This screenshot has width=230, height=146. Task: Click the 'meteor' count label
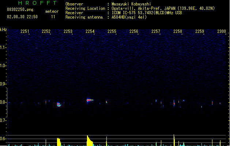coord(52,11)
